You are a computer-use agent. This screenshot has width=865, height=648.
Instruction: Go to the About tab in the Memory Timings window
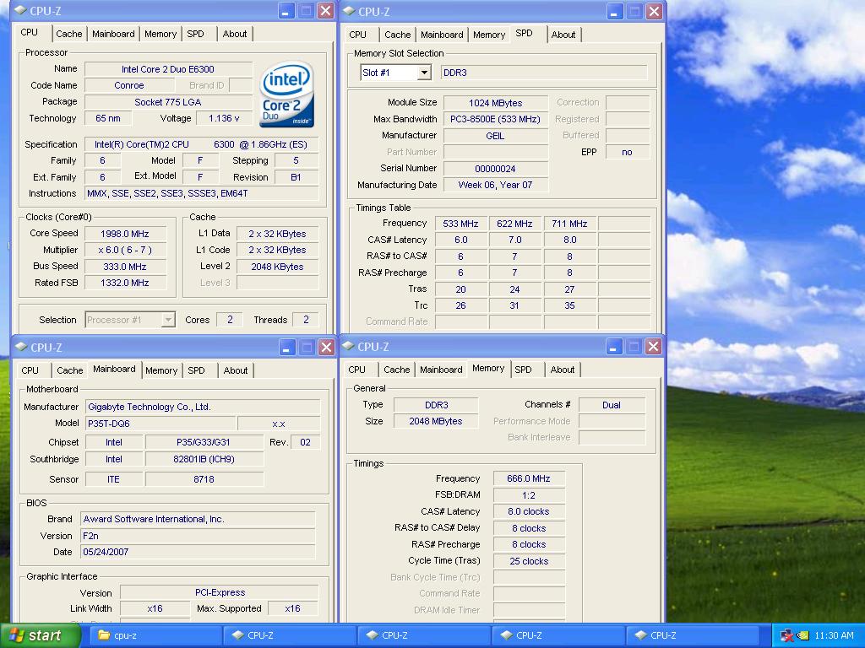click(562, 370)
